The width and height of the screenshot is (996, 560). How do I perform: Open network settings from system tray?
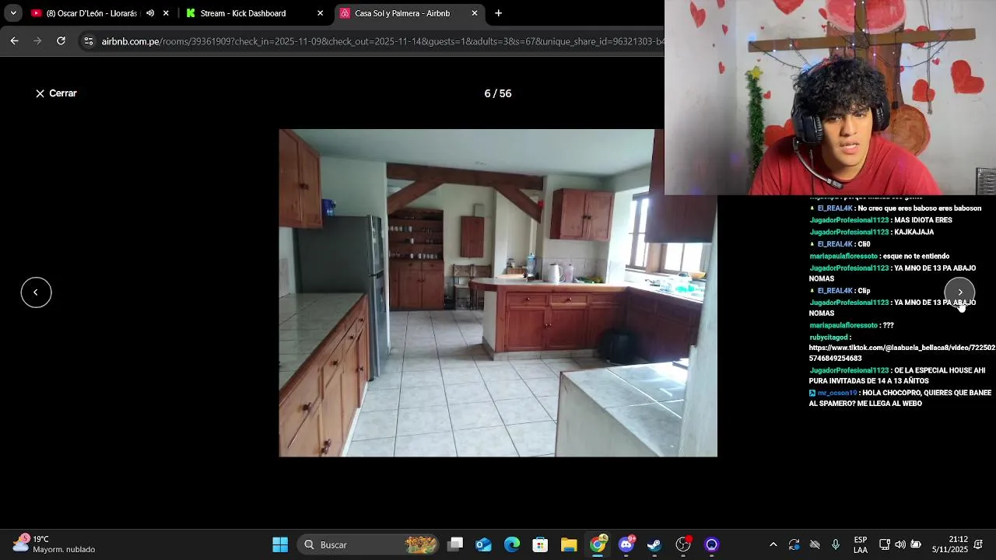(x=885, y=544)
